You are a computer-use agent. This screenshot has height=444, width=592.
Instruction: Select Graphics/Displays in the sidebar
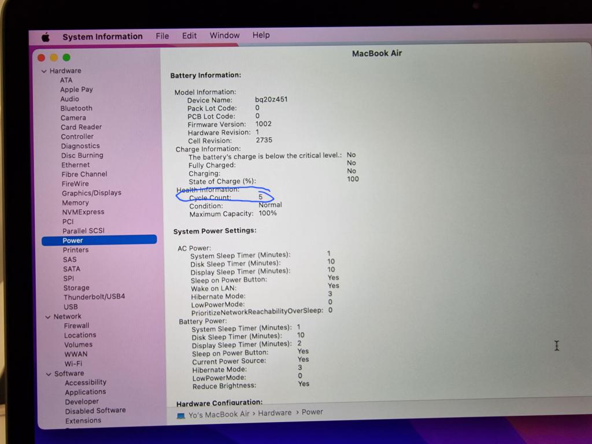tap(92, 193)
